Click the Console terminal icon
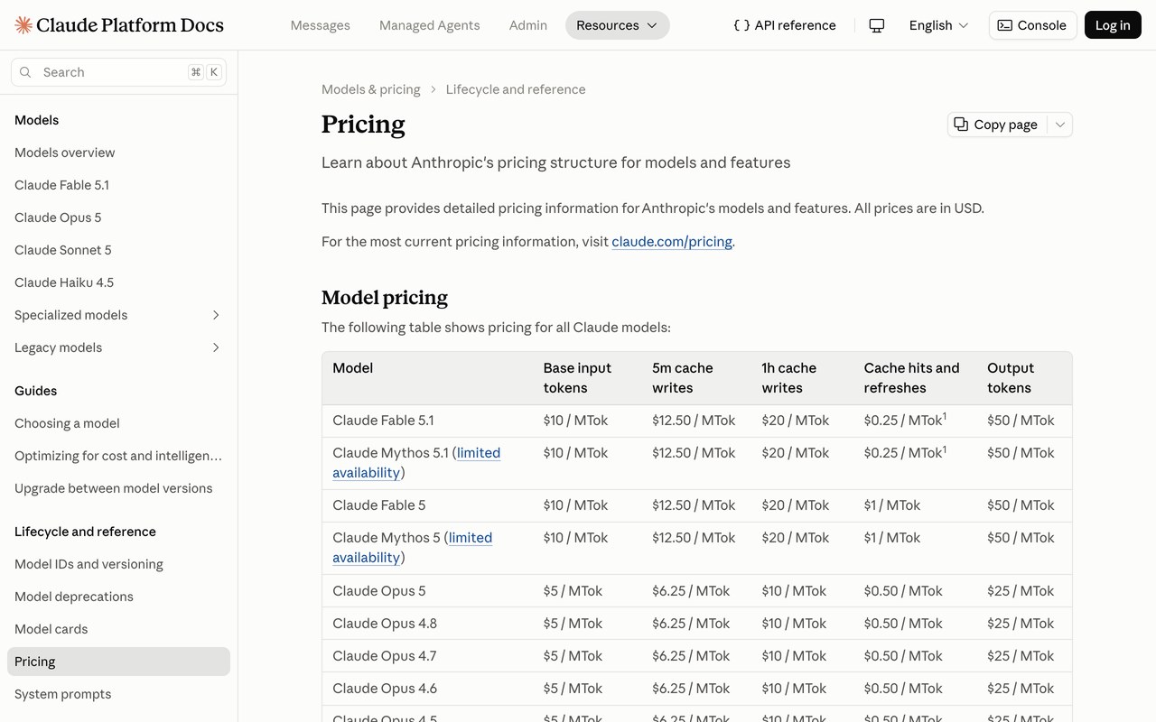The height and width of the screenshot is (722, 1156). [x=1004, y=25]
